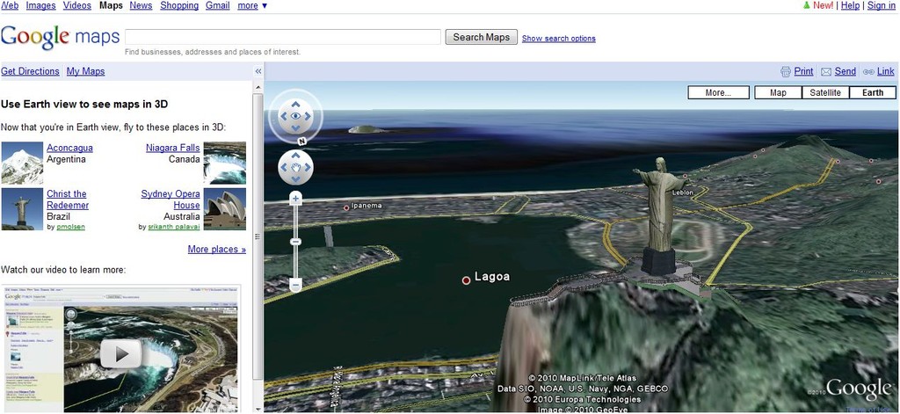Viewport: 900px width, 414px height.
Task: Open My Maps
Action: pos(85,71)
